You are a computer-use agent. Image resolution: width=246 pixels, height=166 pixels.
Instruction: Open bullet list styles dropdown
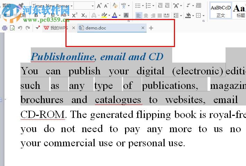(143, 6)
